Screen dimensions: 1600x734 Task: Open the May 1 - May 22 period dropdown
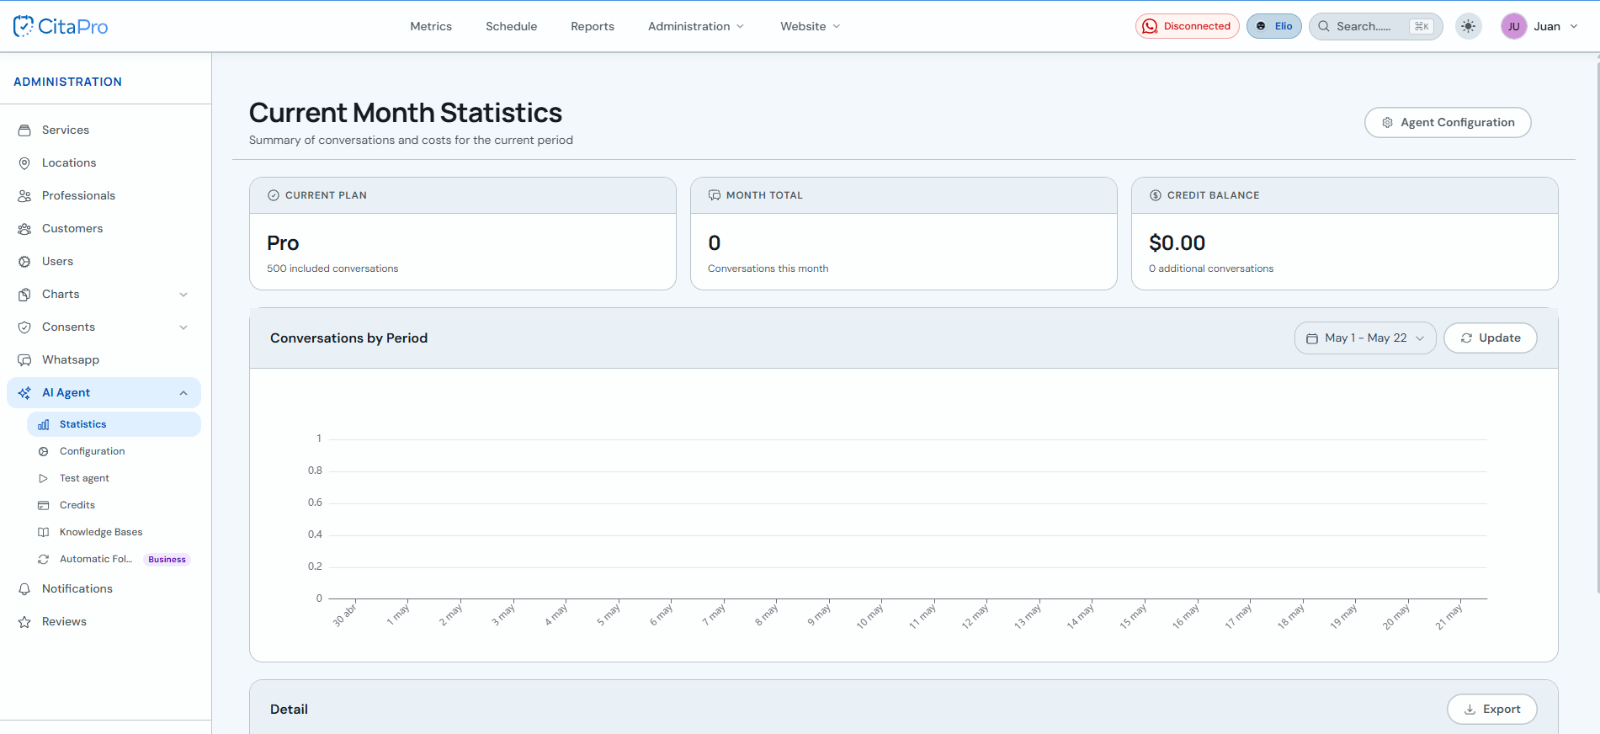1365,338
